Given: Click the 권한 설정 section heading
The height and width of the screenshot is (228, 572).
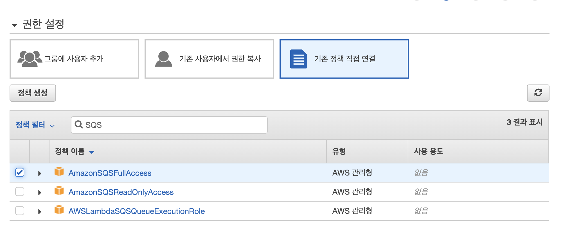Looking at the screenshot, I should pos(43,24).
